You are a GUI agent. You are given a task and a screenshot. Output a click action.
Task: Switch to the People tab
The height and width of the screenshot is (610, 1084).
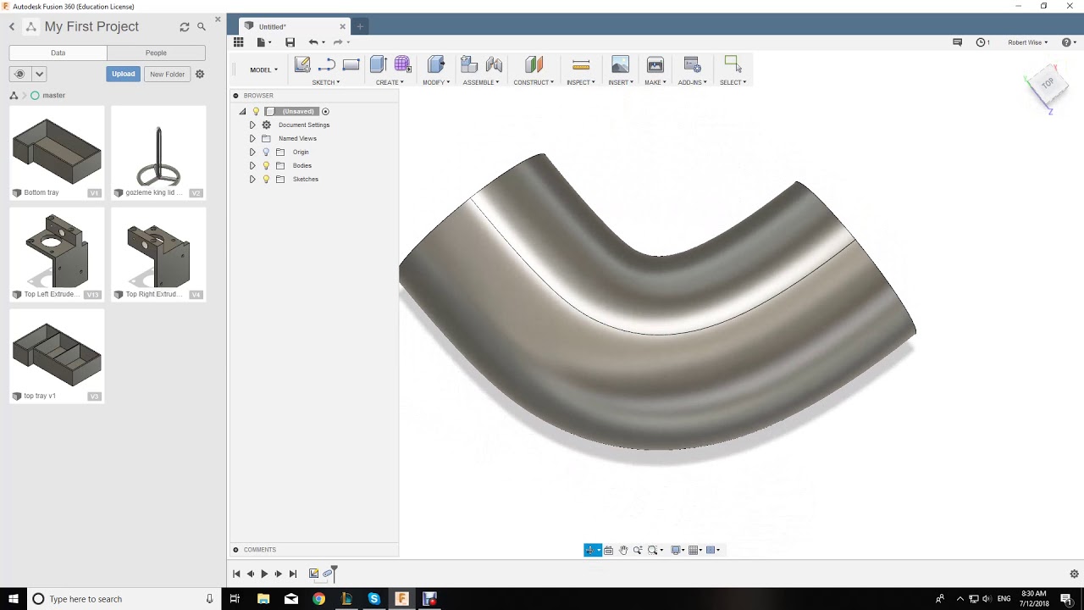156,53
